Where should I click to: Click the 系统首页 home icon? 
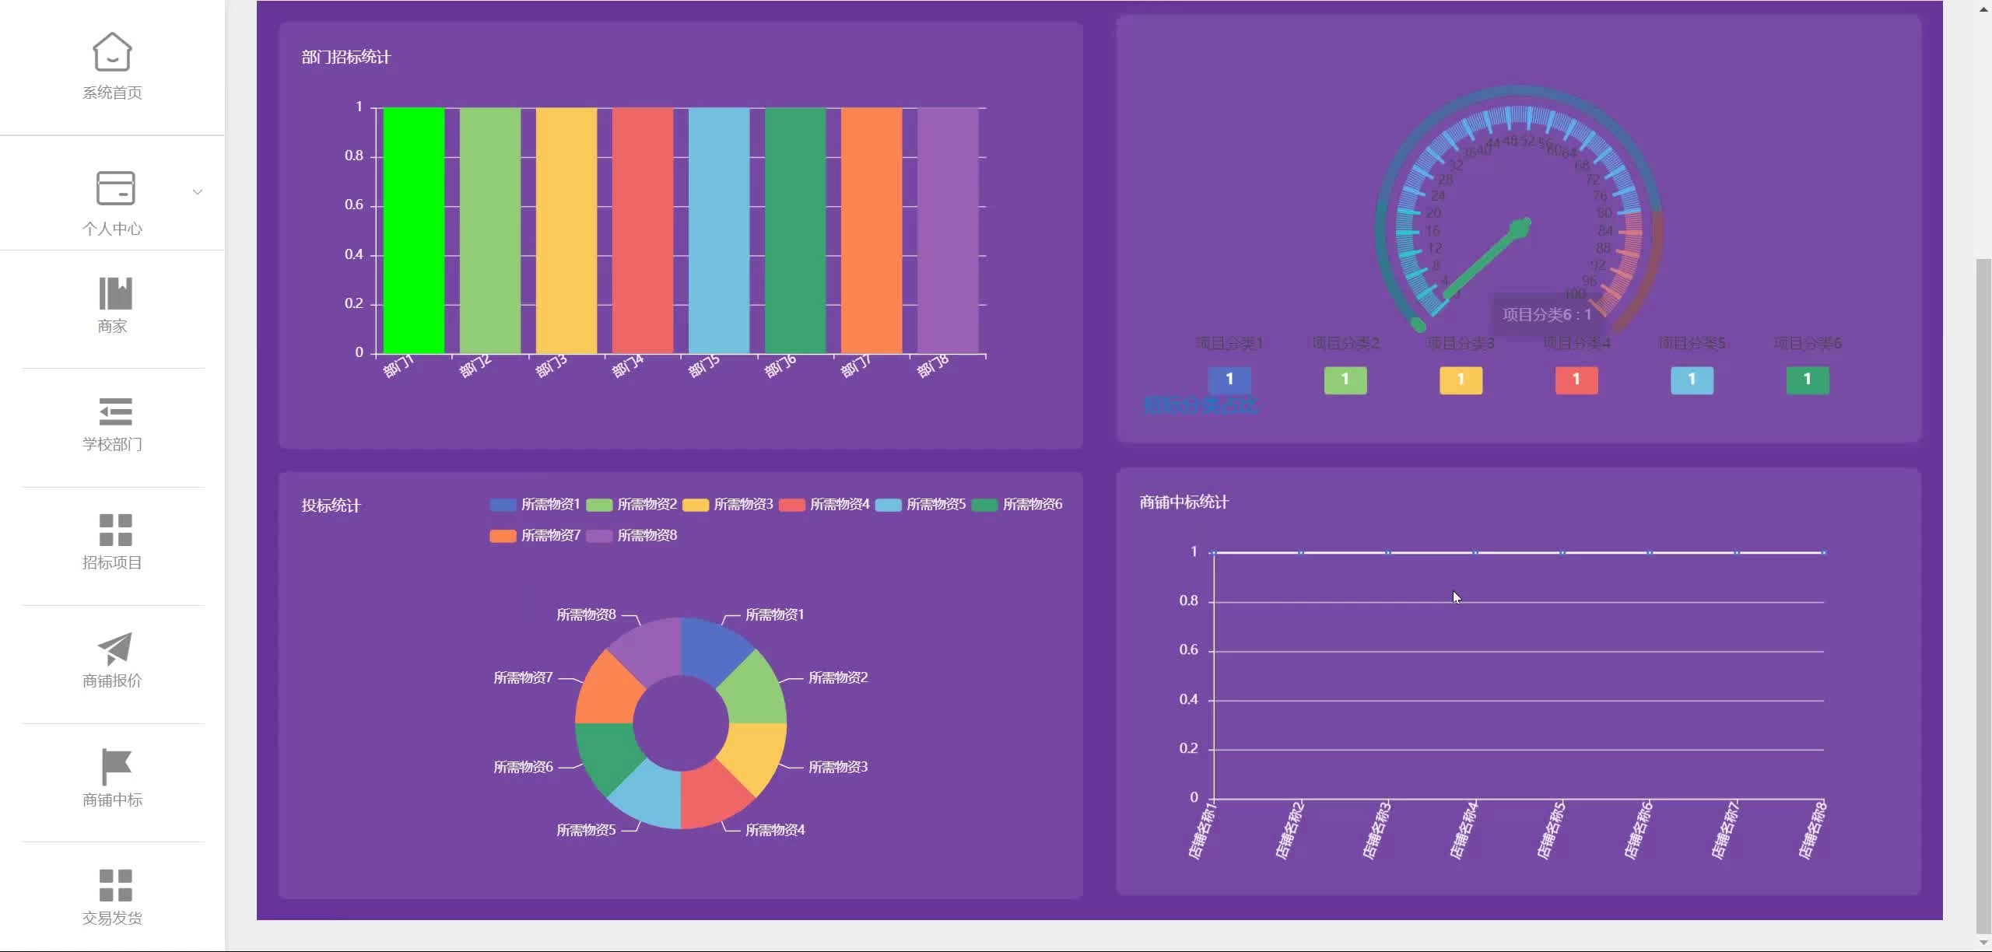click(112, 52)
